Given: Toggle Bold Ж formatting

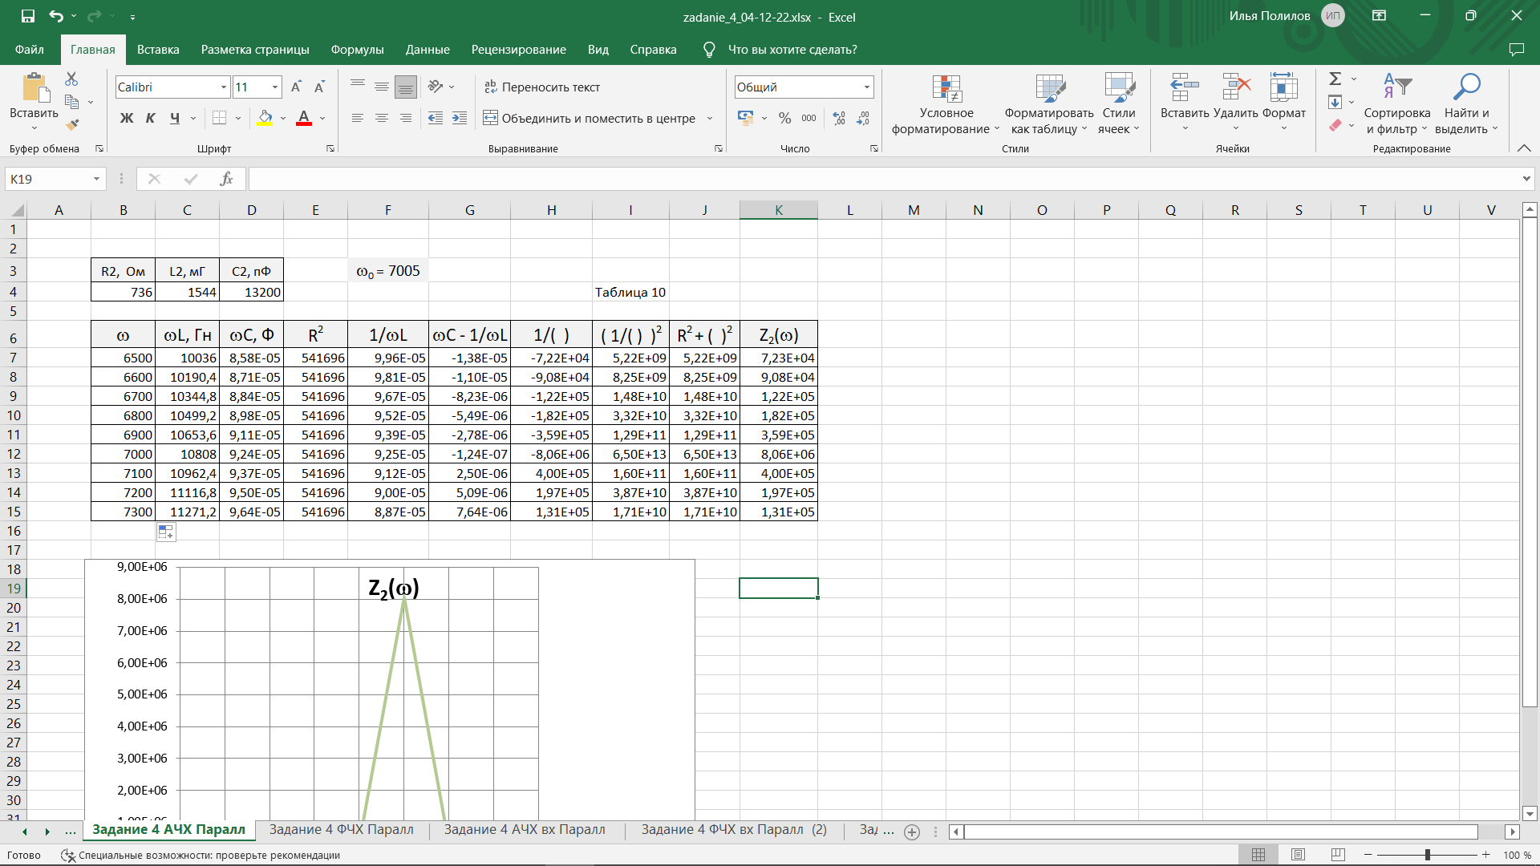Looking at the screenshot, I should click(x=127, y=118).
